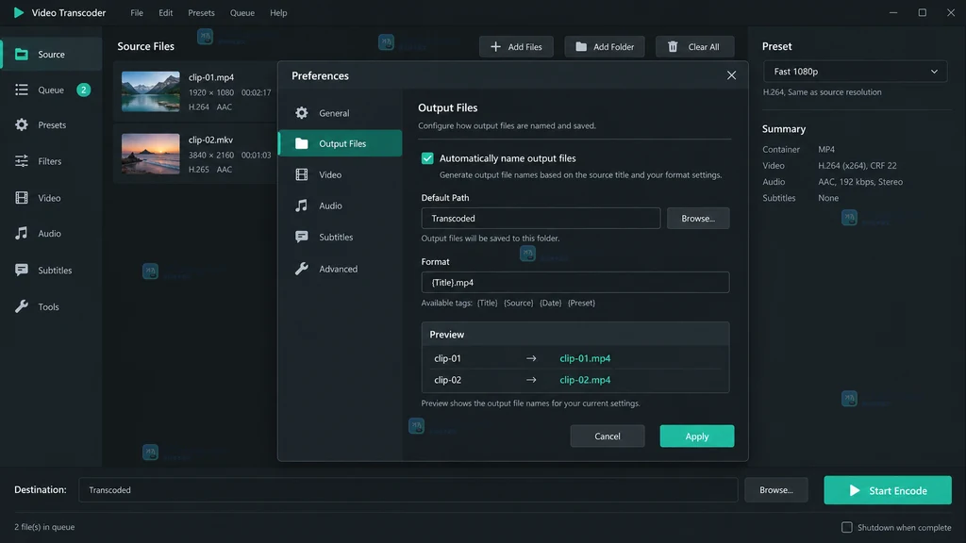Viewport: 966px width, 543px height.
Task: Browse for the Default Path folder
Action: pyautogui.click(x=698, y=218)
